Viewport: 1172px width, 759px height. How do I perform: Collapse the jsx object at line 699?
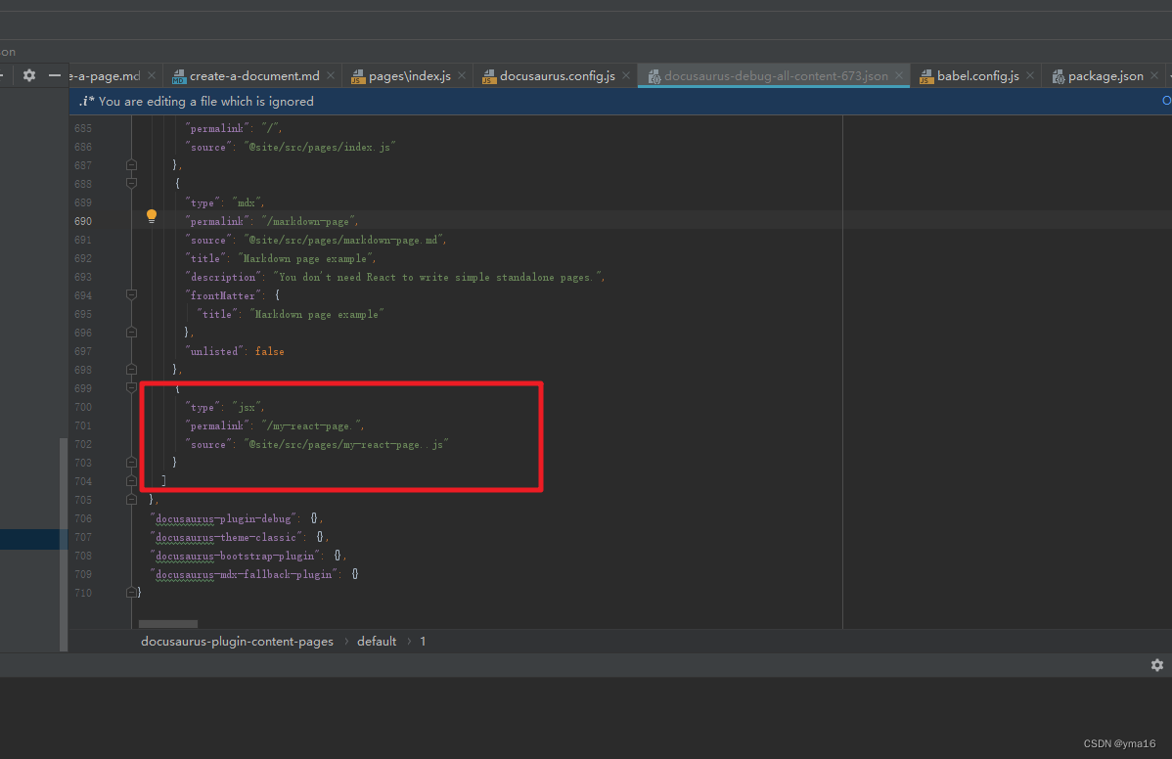(131, 387)
